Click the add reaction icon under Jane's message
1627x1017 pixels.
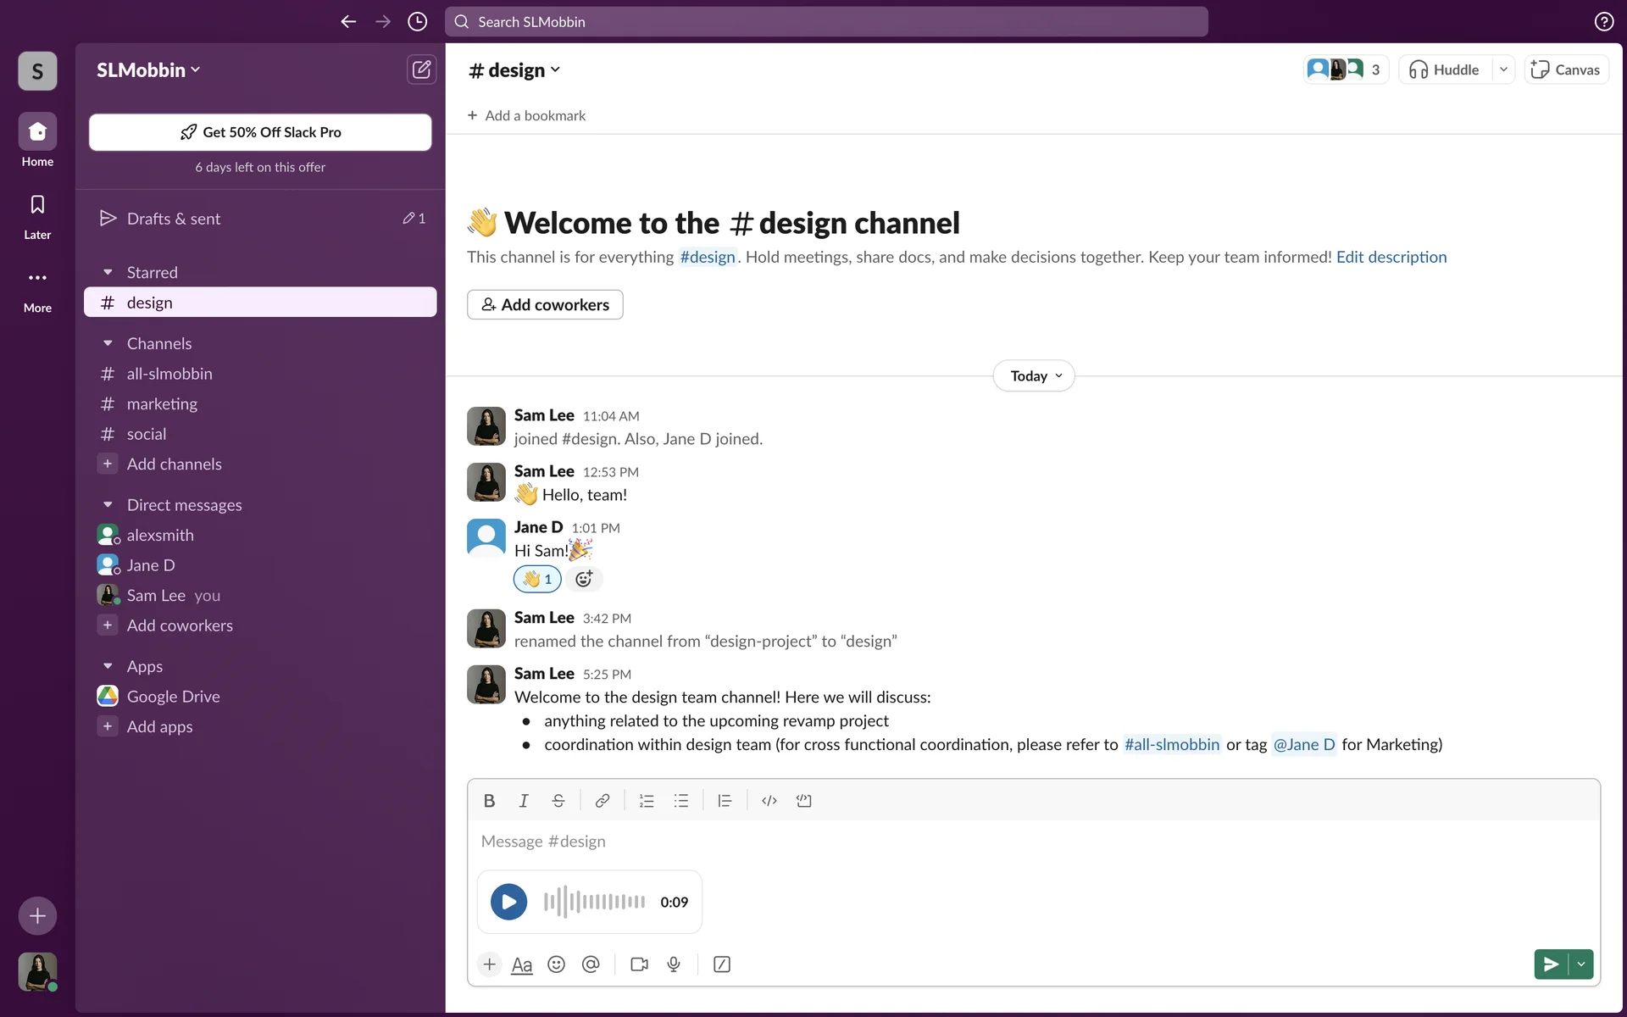584,579
